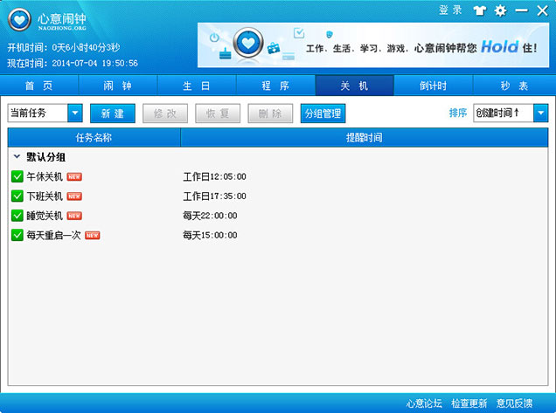Click the 每天15:00:00 time cell
This screenshot has height=413, width=556.
point(210,235)
